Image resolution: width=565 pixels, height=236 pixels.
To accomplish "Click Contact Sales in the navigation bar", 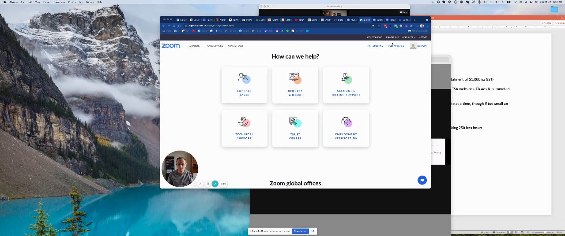I will (x=236, y=46).
